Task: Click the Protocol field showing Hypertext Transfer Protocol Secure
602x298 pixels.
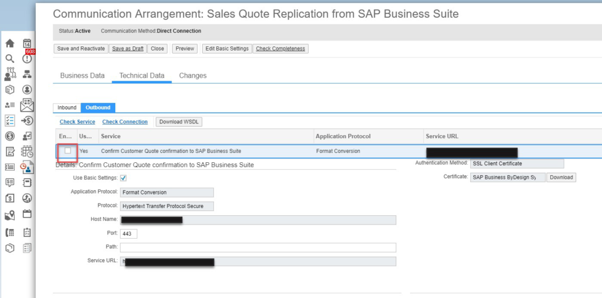Action: [x=167, y=206]
